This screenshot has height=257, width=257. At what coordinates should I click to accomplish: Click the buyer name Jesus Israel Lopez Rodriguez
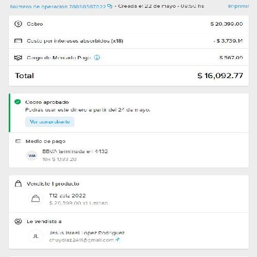[x=87, y=233]
